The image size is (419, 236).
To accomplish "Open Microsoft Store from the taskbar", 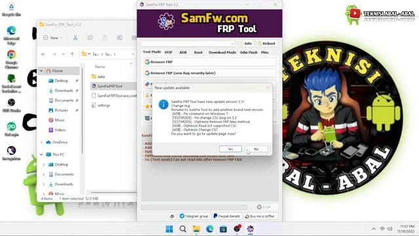I will pyautogui.click(x=223, y=229).
